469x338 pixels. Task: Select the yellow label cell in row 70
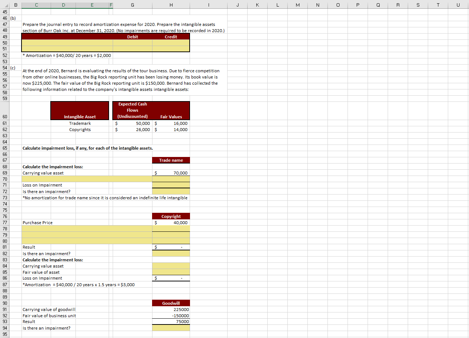pos(87,179)
